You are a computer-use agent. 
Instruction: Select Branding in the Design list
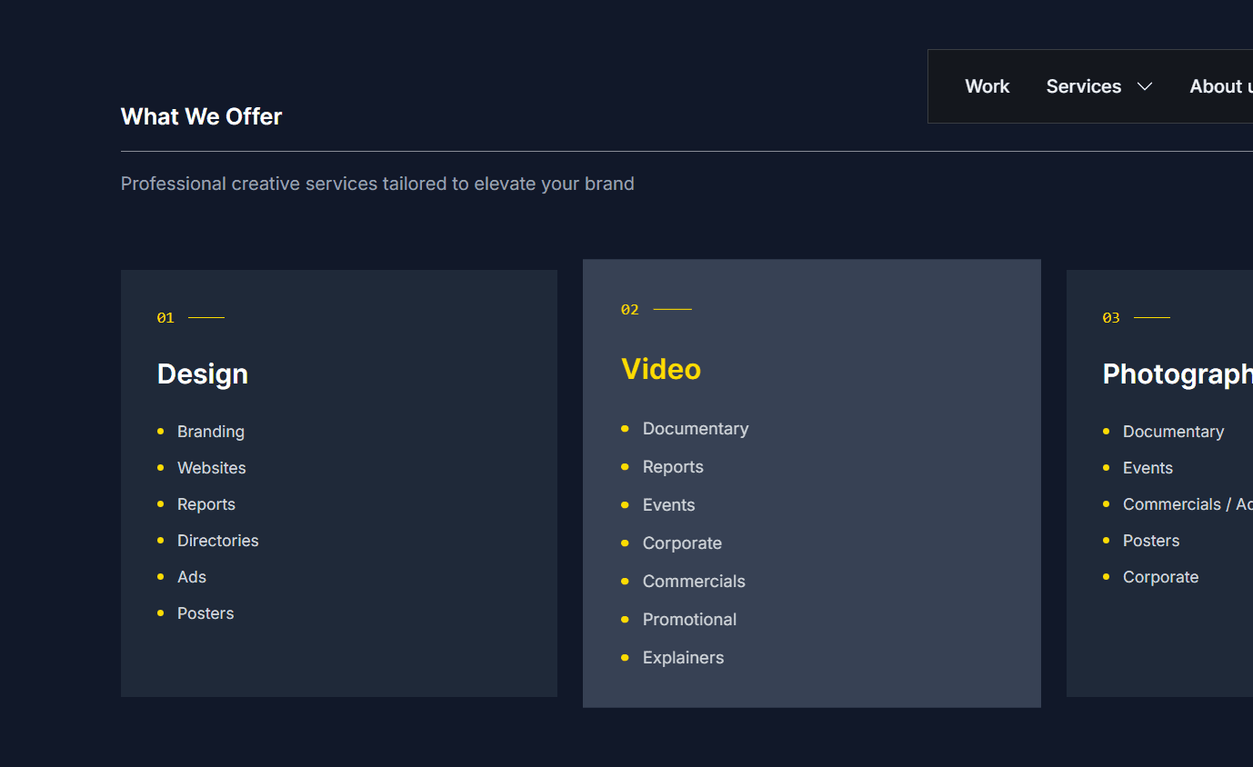[x=211, y=432]
